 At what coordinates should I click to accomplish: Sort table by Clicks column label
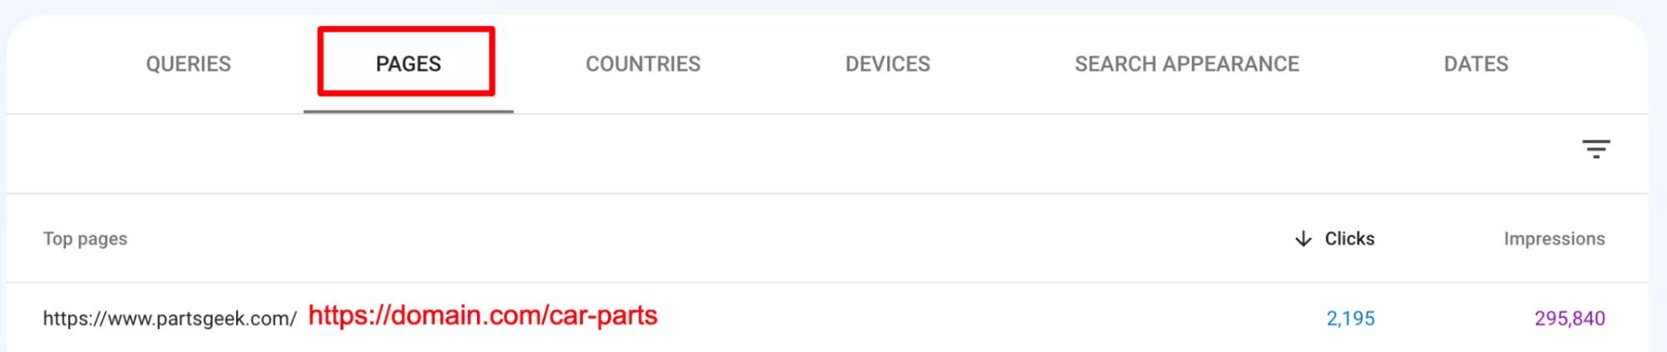coord(1349,239)
